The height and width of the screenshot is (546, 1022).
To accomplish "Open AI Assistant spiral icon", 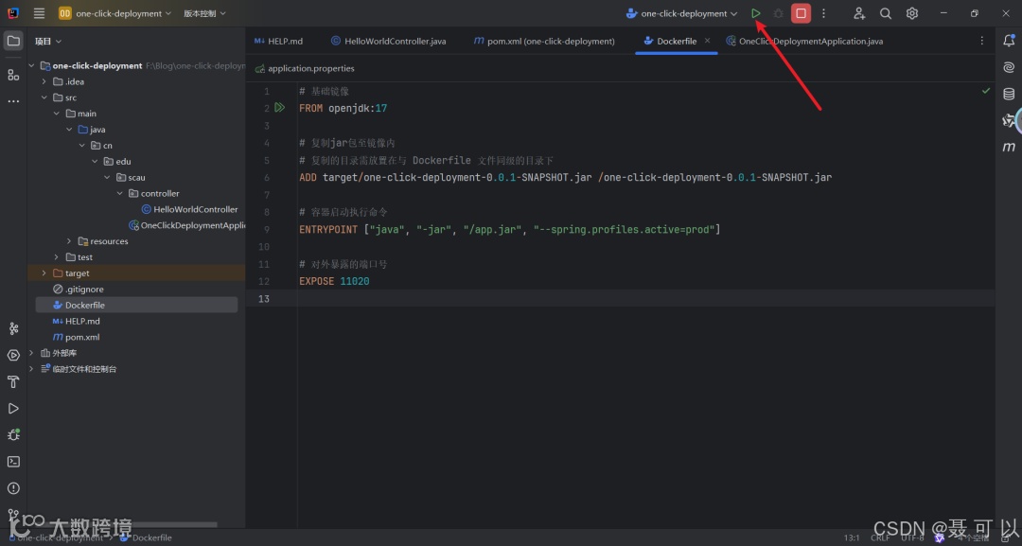I will tap(1009, 67).
